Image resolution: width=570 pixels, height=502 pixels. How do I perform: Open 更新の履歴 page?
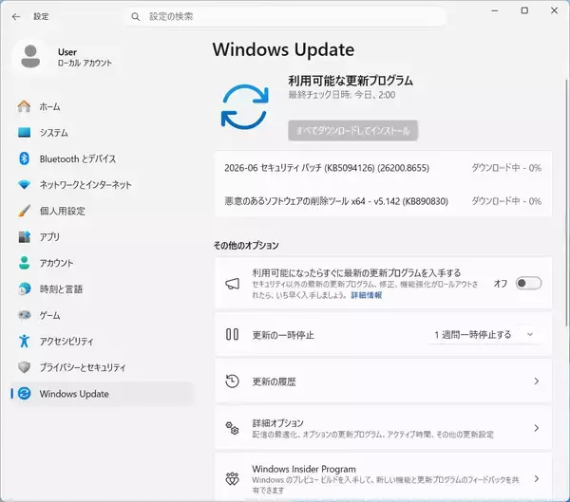384,381
